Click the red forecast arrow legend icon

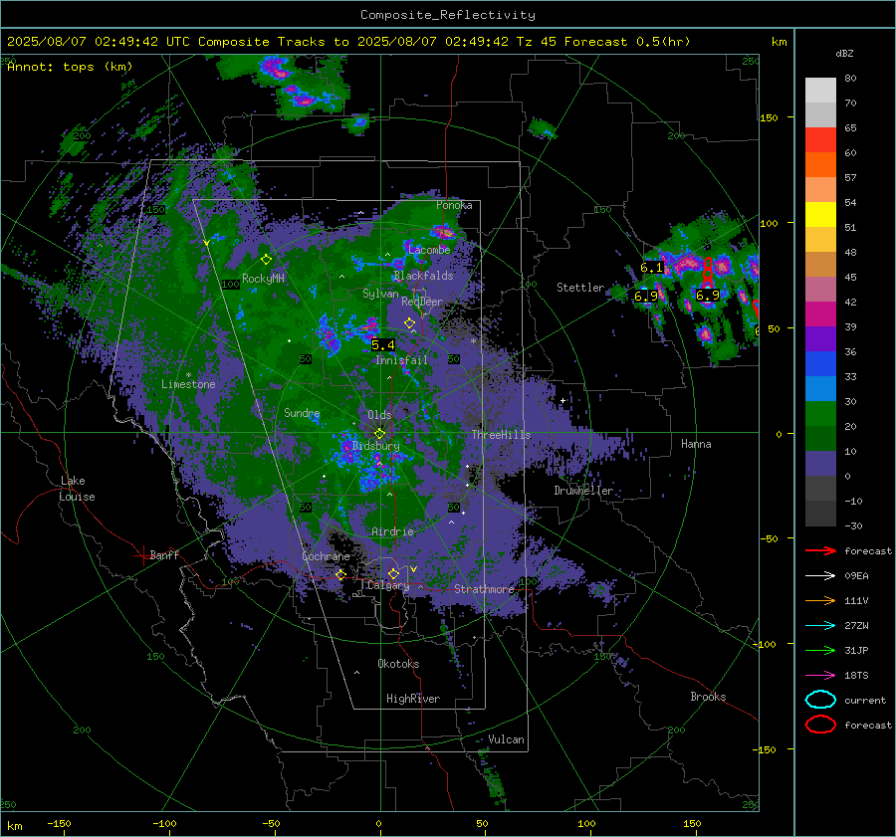[820, 550]
